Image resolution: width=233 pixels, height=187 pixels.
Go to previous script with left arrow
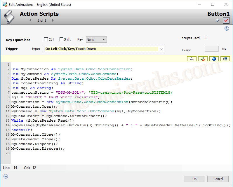(x=30, y=20)
